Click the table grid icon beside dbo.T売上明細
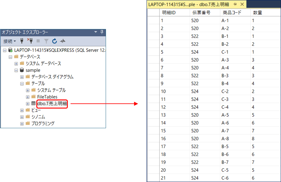The image size is (281, 182). point(33,103)
